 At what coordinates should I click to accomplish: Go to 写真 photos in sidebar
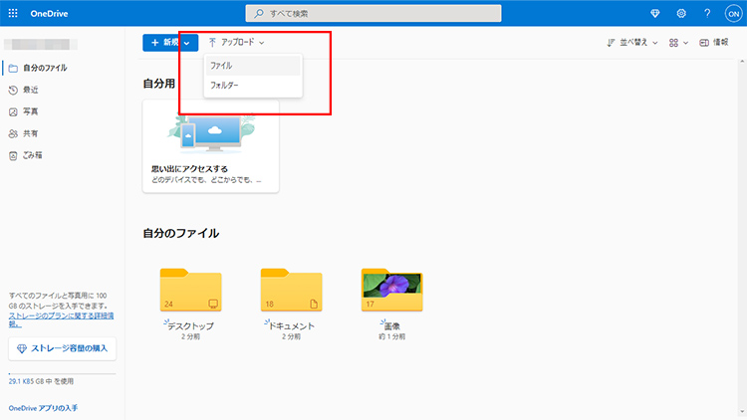[x=30, y=111]
